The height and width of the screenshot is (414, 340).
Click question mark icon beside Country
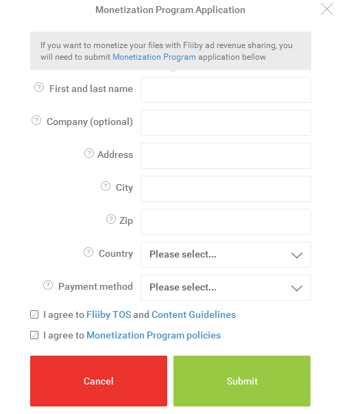coord(88,252)
